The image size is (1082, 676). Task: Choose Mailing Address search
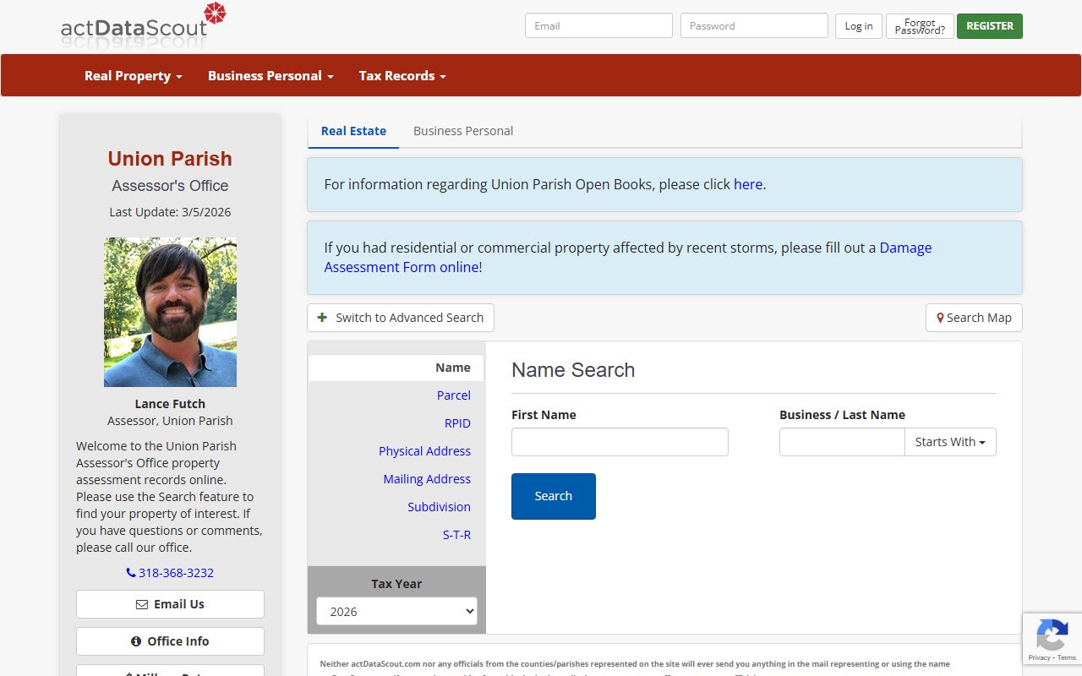427,479
